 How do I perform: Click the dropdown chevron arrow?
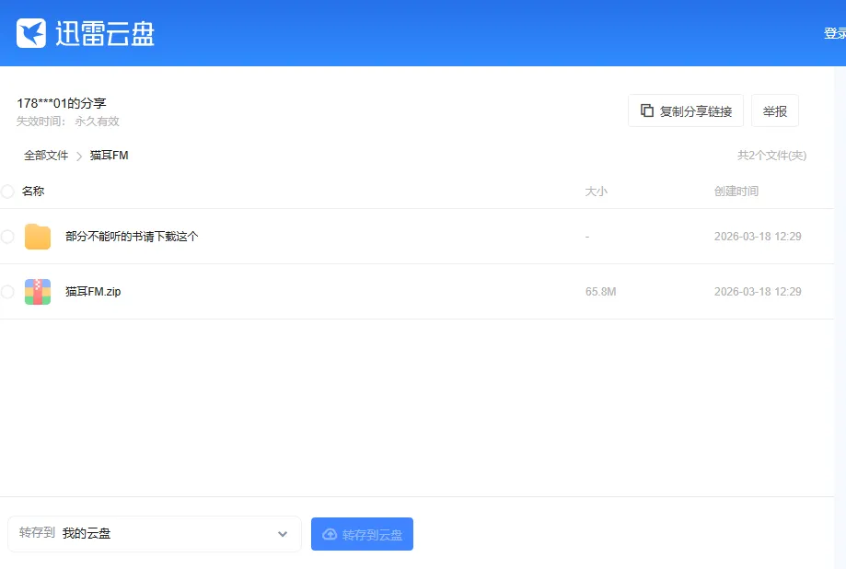click(283, 534)
